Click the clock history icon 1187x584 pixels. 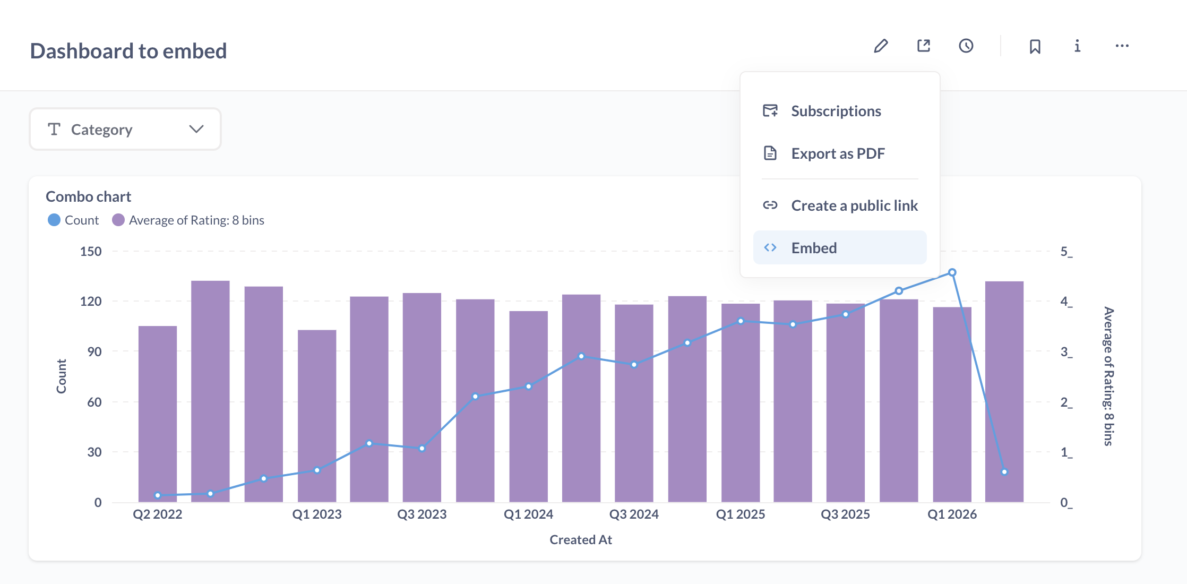coord(966,46)
